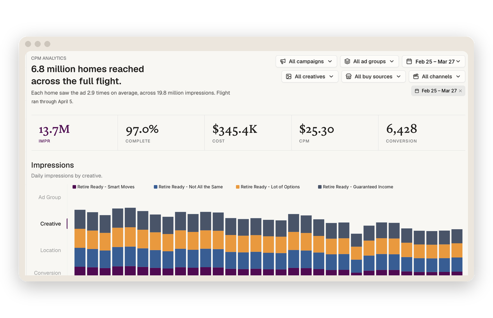This screenshot has width=493, height=318.
Task: Click the third window control dot
Action: (47, 44)
